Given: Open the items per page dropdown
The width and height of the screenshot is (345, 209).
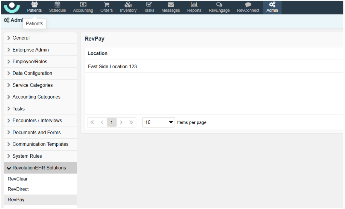Looking at the screenshot, I should (x=159, y=122).
